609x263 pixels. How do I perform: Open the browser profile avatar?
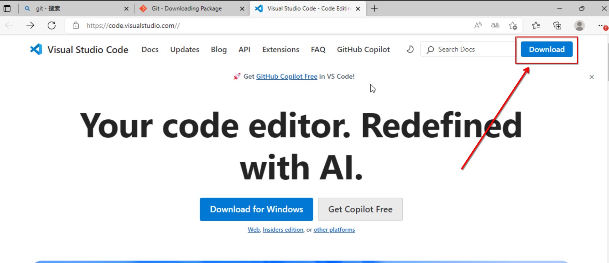pos(579,25)
